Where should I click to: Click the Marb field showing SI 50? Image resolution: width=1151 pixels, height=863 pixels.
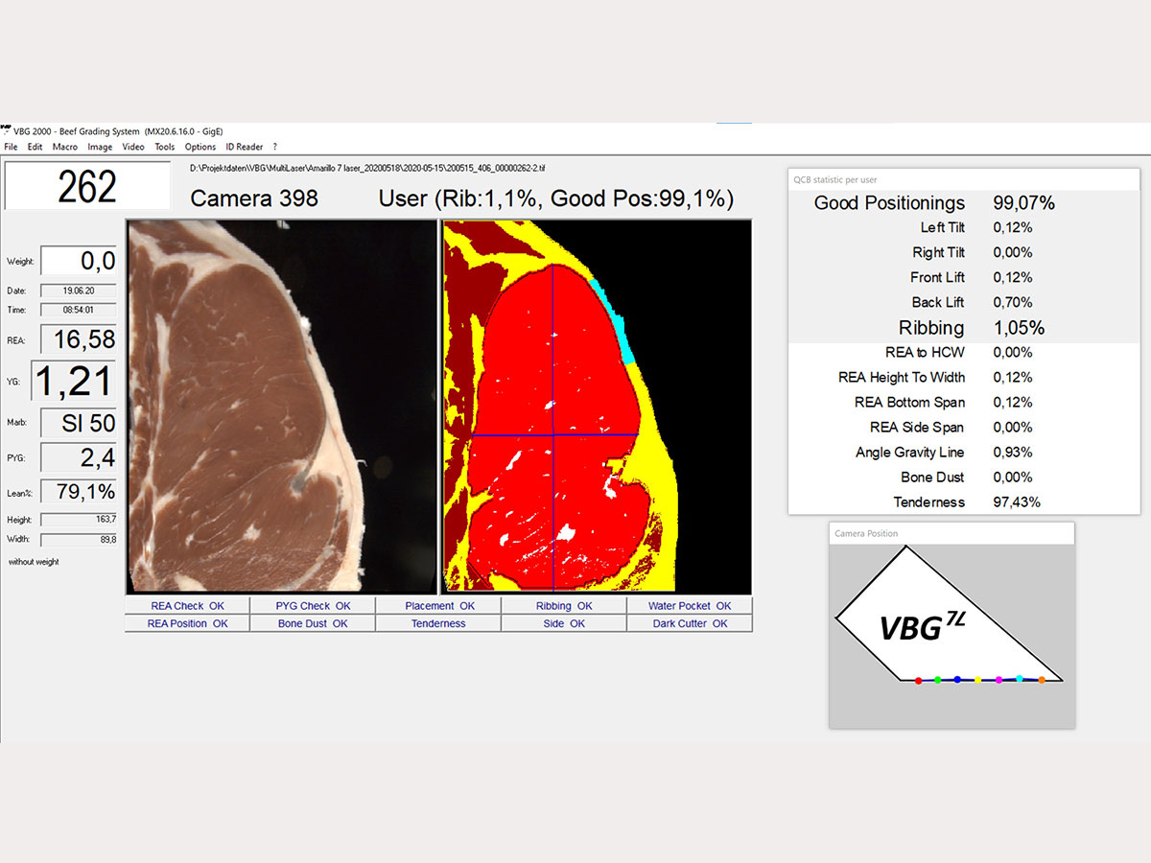79,423
